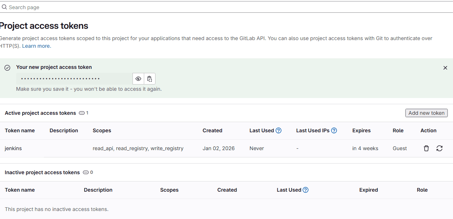Click the Expires column header in active table

pyautogui.click(x=361, y=130)
